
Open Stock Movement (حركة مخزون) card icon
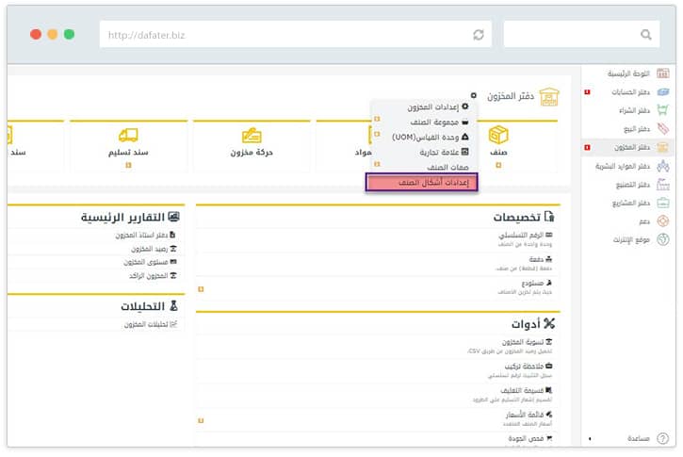[252, 136]
